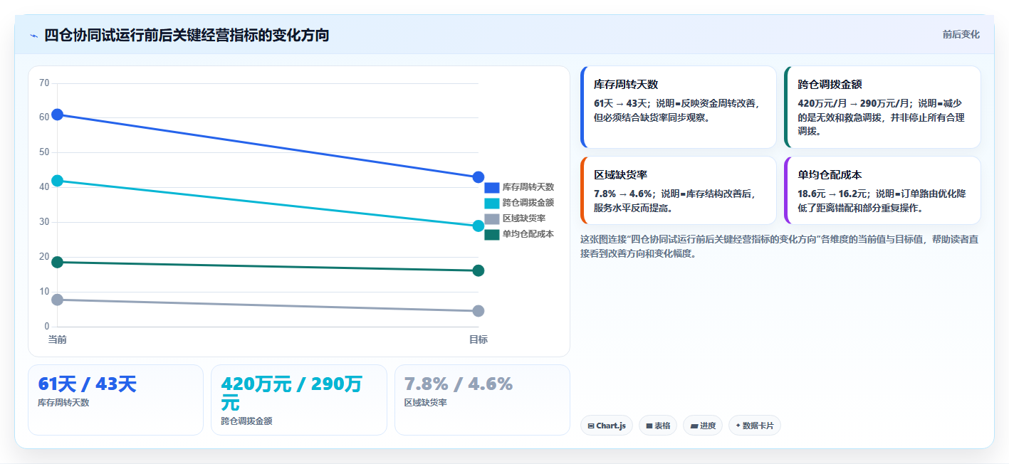This screenshot has height=464, width=1009.
Task: Click the cyan data point at 42 当前
Action: point(58,181)
